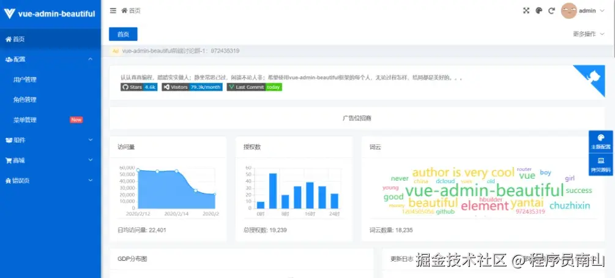Click 'success' word in the word cloud
This screenshot has width=615, height=278.
tap(579, 190)
